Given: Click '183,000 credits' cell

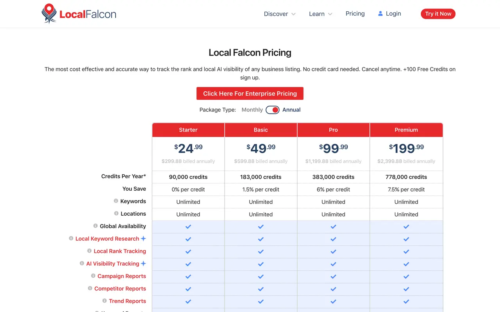Looking at the screenshot, I should coord(261,177).
